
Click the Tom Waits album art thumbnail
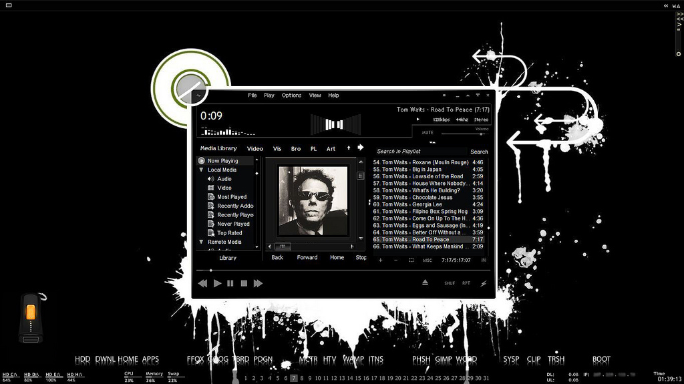[313, 201]
